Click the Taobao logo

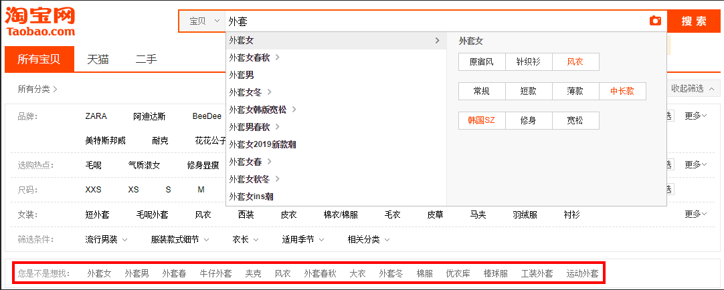coord(39,21)
